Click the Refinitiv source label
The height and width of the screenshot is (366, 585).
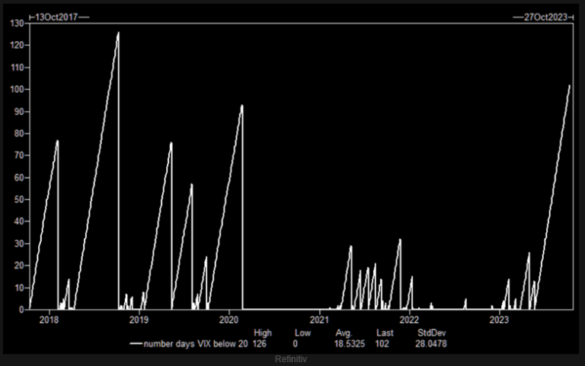[x=292, y=358]
